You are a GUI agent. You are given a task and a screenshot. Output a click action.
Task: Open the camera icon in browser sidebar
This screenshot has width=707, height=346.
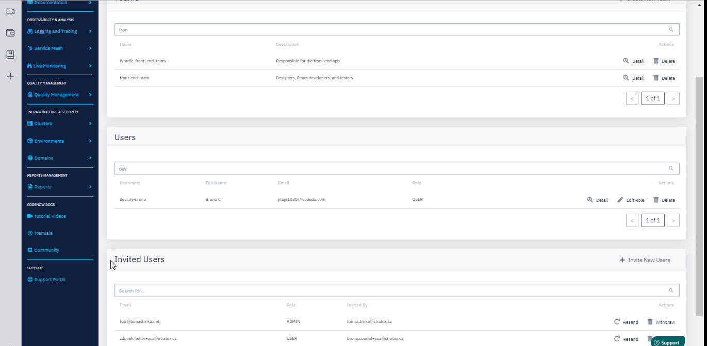click(10, 11)
